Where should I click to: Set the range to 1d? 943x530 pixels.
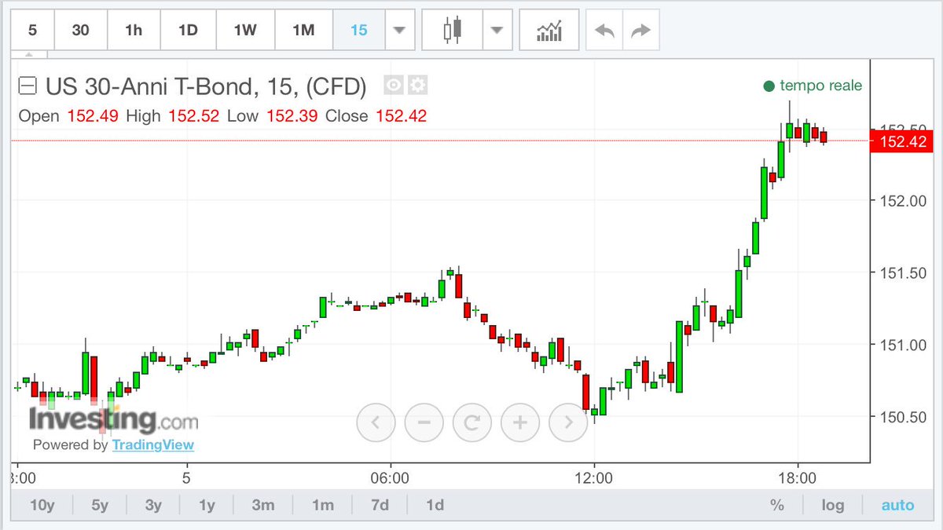(x=434, y=505)
